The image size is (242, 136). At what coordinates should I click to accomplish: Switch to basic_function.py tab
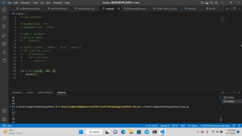85,9
